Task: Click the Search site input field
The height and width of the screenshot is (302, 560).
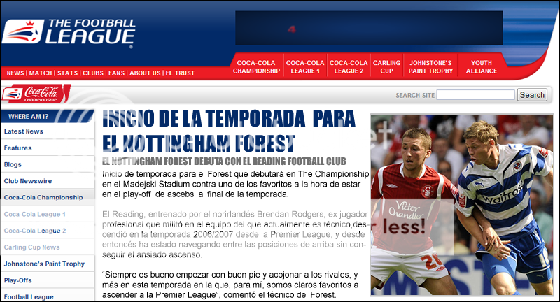Action: click(x=476, y=95)
